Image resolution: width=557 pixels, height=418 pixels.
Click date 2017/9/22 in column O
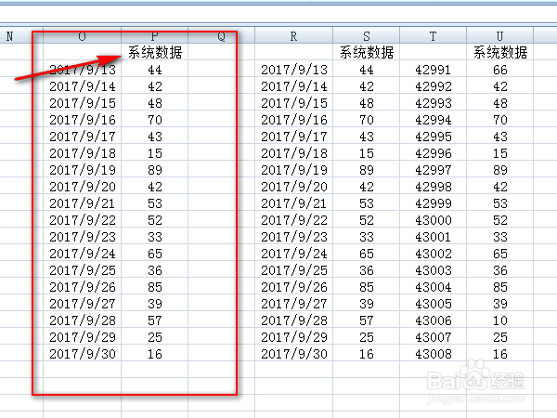83,220
